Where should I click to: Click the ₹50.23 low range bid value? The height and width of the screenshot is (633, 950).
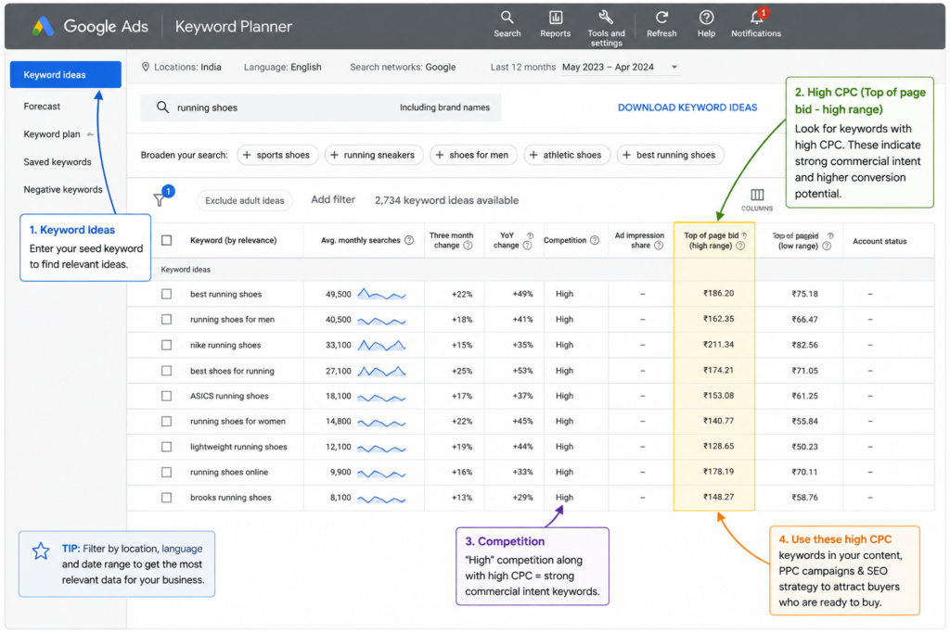804,447
